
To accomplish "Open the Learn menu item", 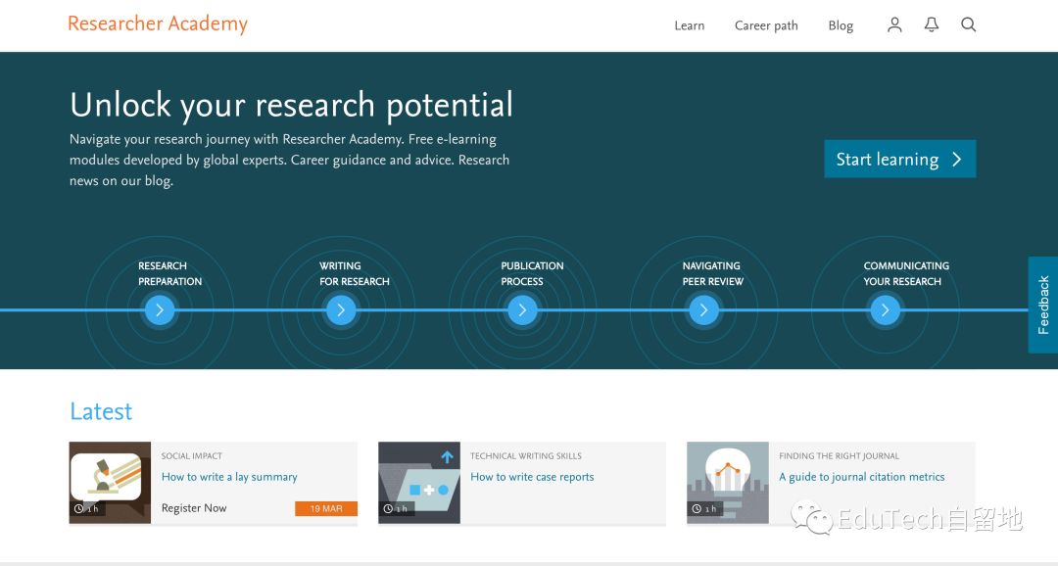I will click(x=689, y=25).
